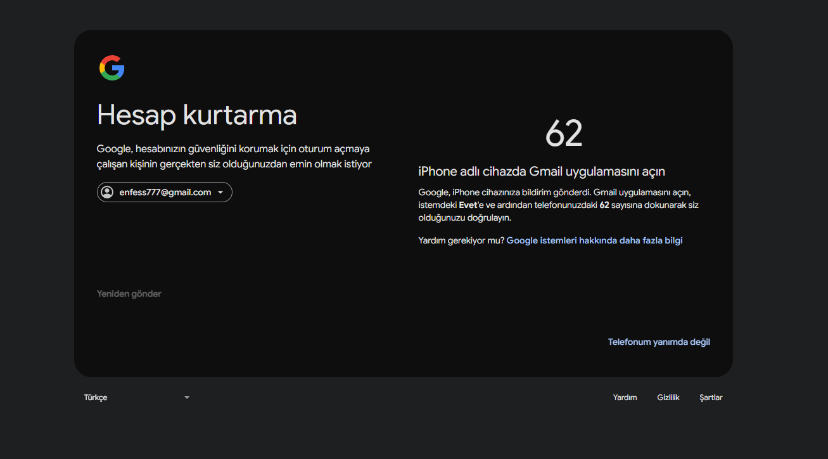The height and width of the screenshot is (459, 828).
Task: Click "iPhone adlı cihazda Gmail uygulamasını açın" heading
Action: 542,171
